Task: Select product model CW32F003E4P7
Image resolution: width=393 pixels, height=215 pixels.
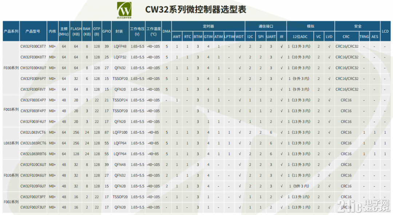Action: pos(33,100)
